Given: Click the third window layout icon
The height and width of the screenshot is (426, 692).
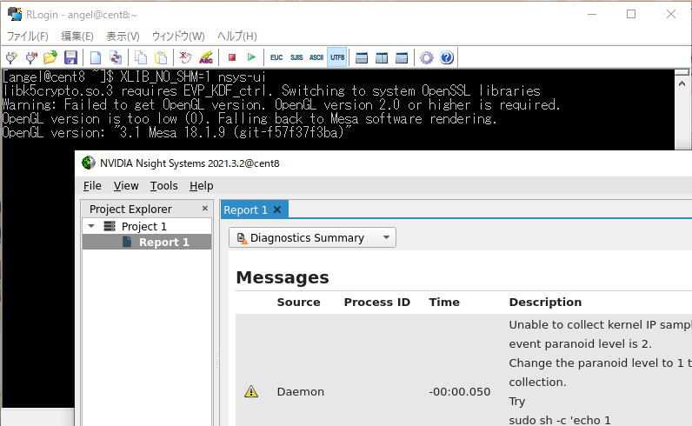Looking at the screenshot, I should [x=402, y=58].
